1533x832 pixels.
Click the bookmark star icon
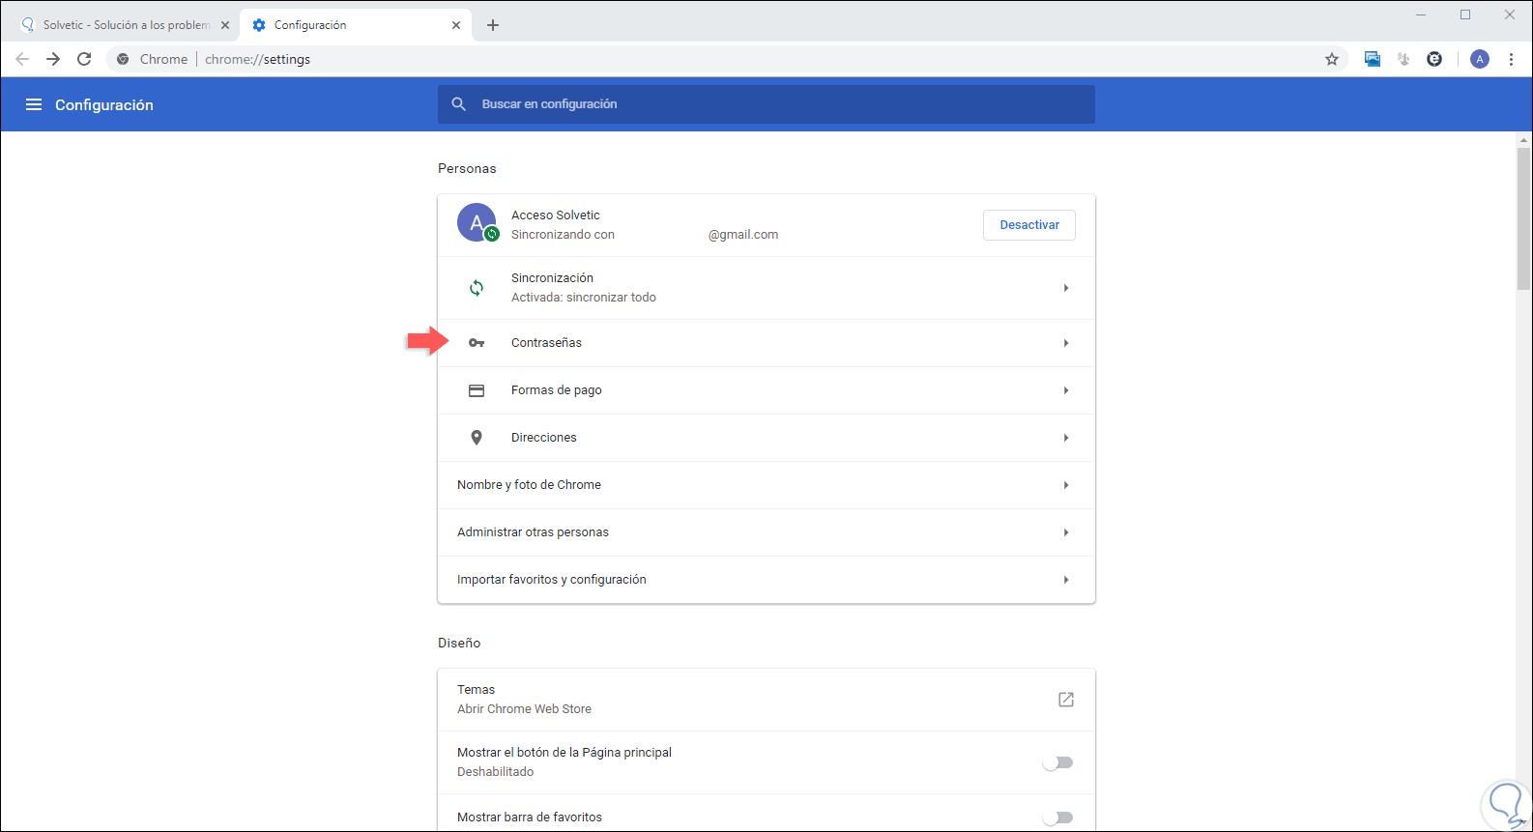(1332, 59)
